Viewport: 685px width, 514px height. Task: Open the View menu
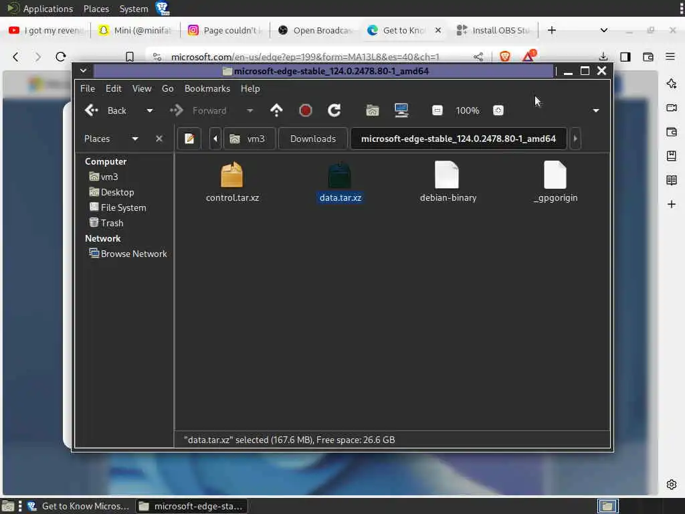click(142, 88)
